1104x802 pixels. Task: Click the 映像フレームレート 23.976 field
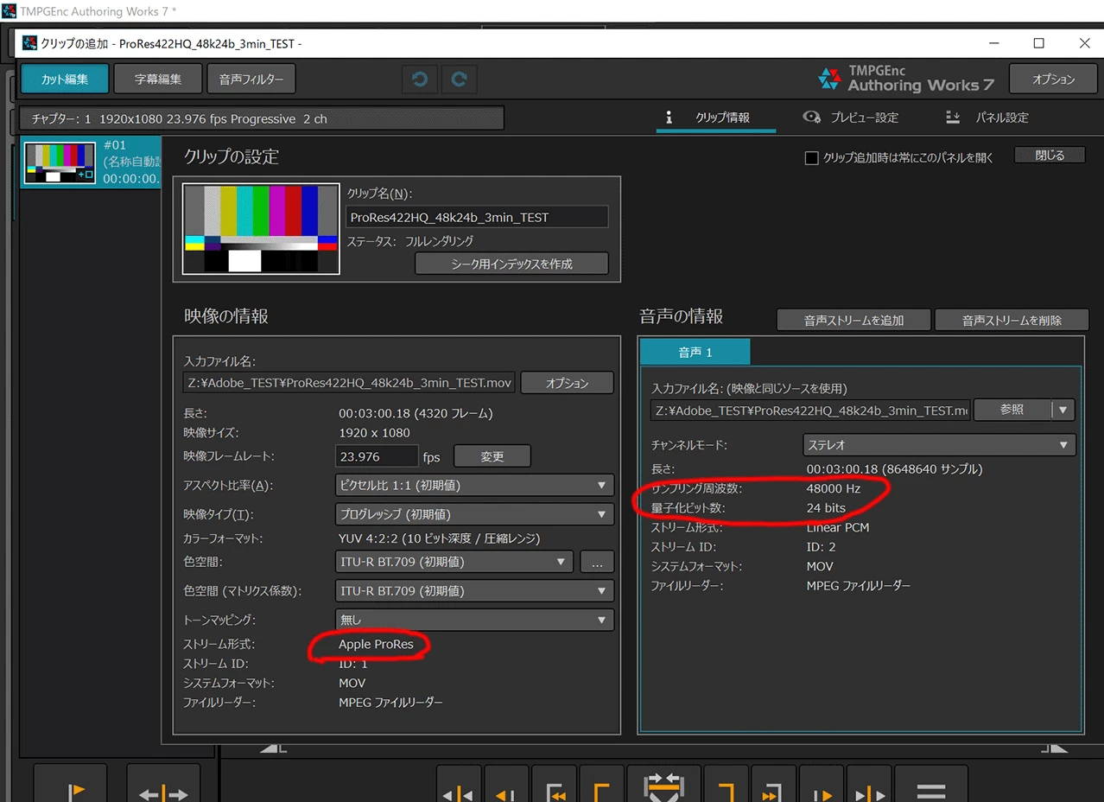click(x=376, y=456)
